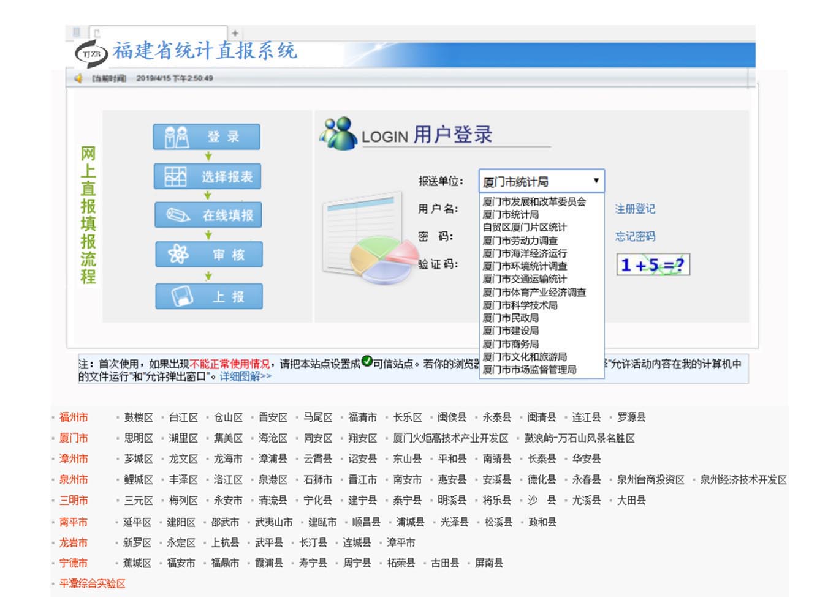Image resolution: width=828 pixels, height=606 pixels.
Task: Click the 福建省统计直报系统 title
Action: tap(205, 51)
